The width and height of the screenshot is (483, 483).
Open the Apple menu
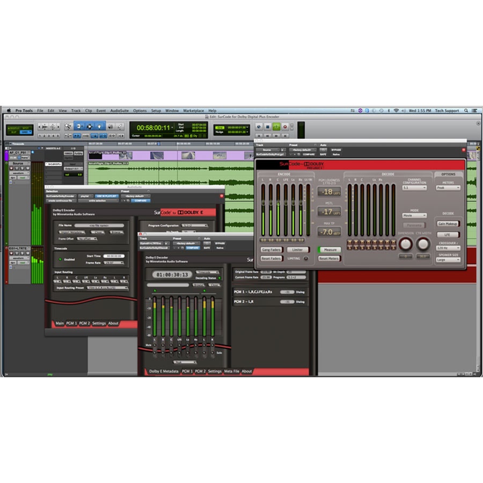pyautogui.click(x=9, y=111)
